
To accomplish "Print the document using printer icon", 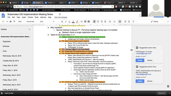I will pos(11,22).
